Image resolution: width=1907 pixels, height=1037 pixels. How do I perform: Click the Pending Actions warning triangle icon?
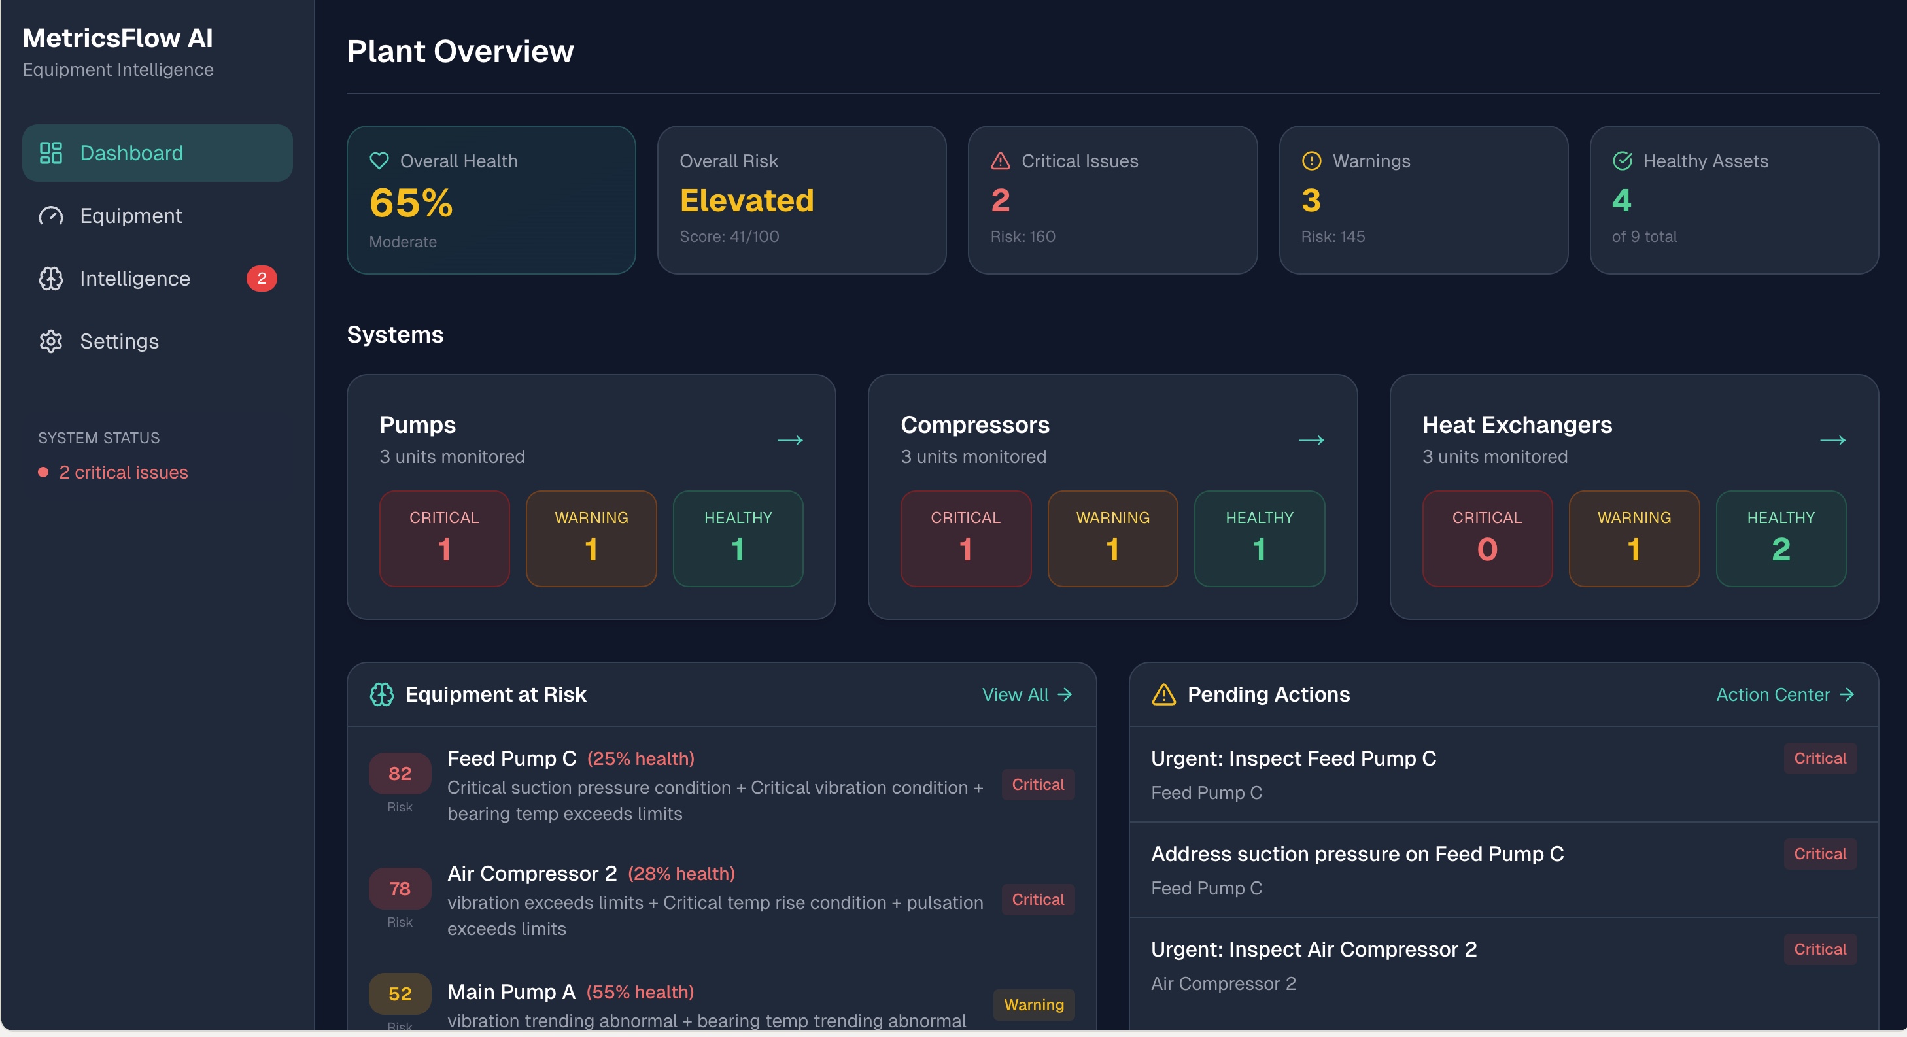pyautogui.click(x=1163, y=694)
